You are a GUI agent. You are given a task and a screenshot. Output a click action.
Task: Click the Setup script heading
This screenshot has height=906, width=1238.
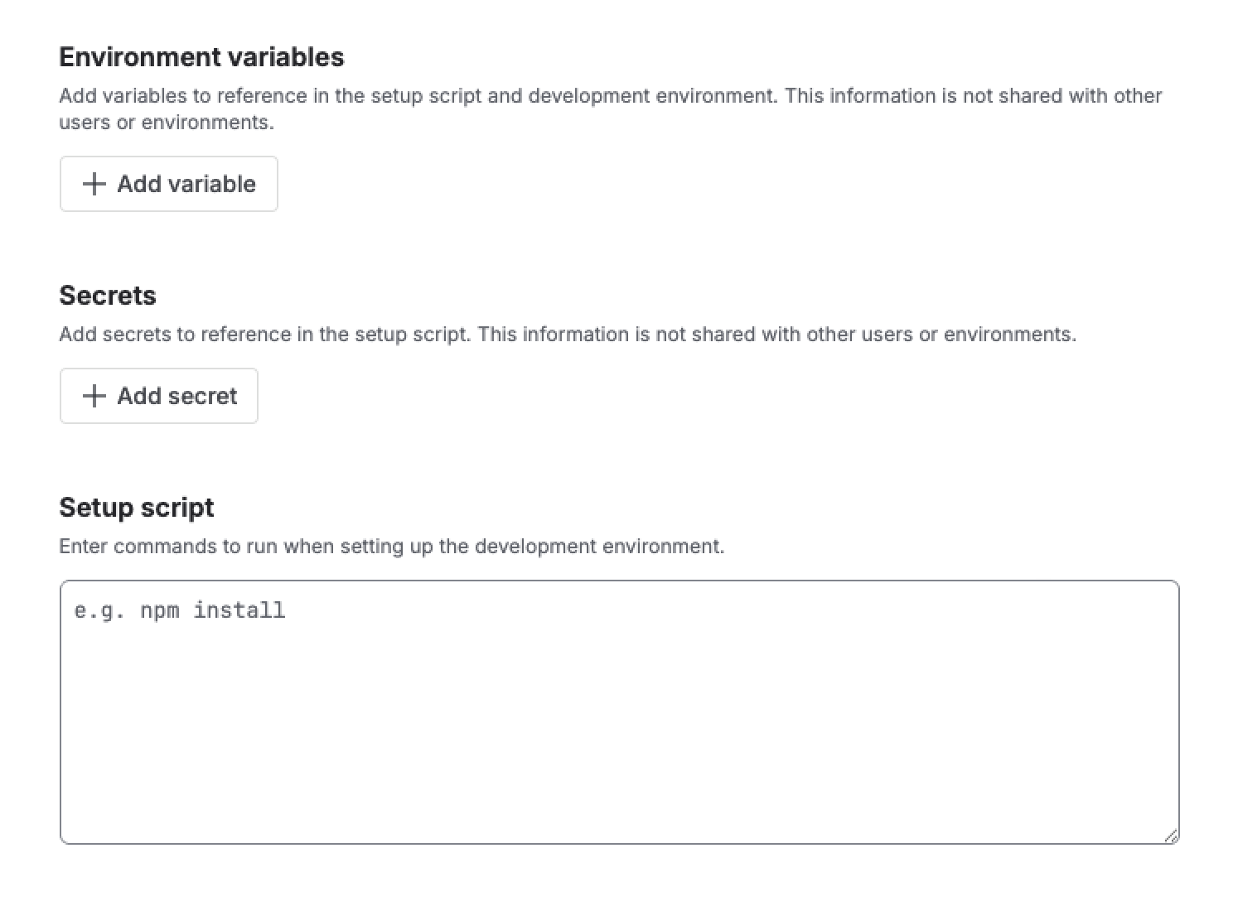pos(137,507)
